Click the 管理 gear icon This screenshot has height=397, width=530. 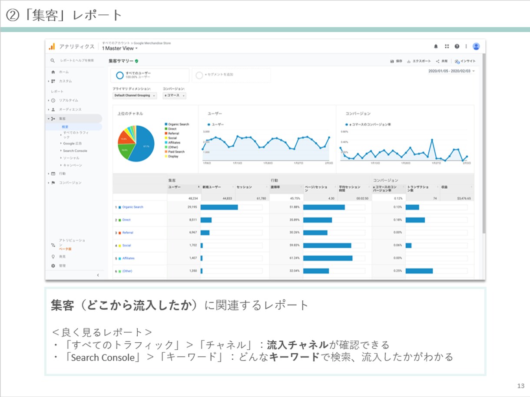[x=53, y=266]
